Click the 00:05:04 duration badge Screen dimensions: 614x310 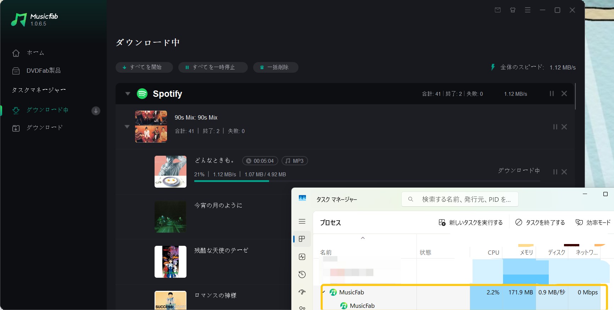260,161
